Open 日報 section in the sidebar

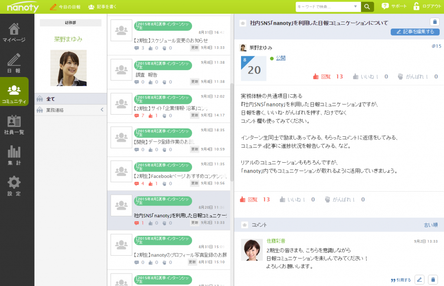point(14,63)
